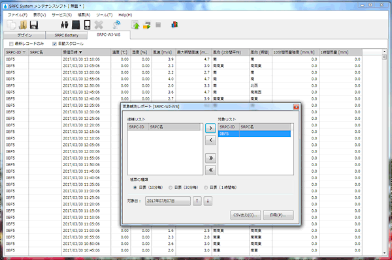Select the SRPC-WJ-WS tab
The height and width of the screenshot is (260, 392).
tap(108, 35)
